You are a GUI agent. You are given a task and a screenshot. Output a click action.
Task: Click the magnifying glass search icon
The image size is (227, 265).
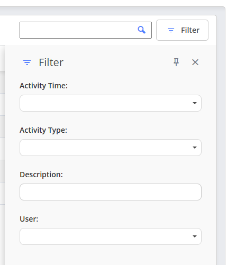tap(141, 30)
